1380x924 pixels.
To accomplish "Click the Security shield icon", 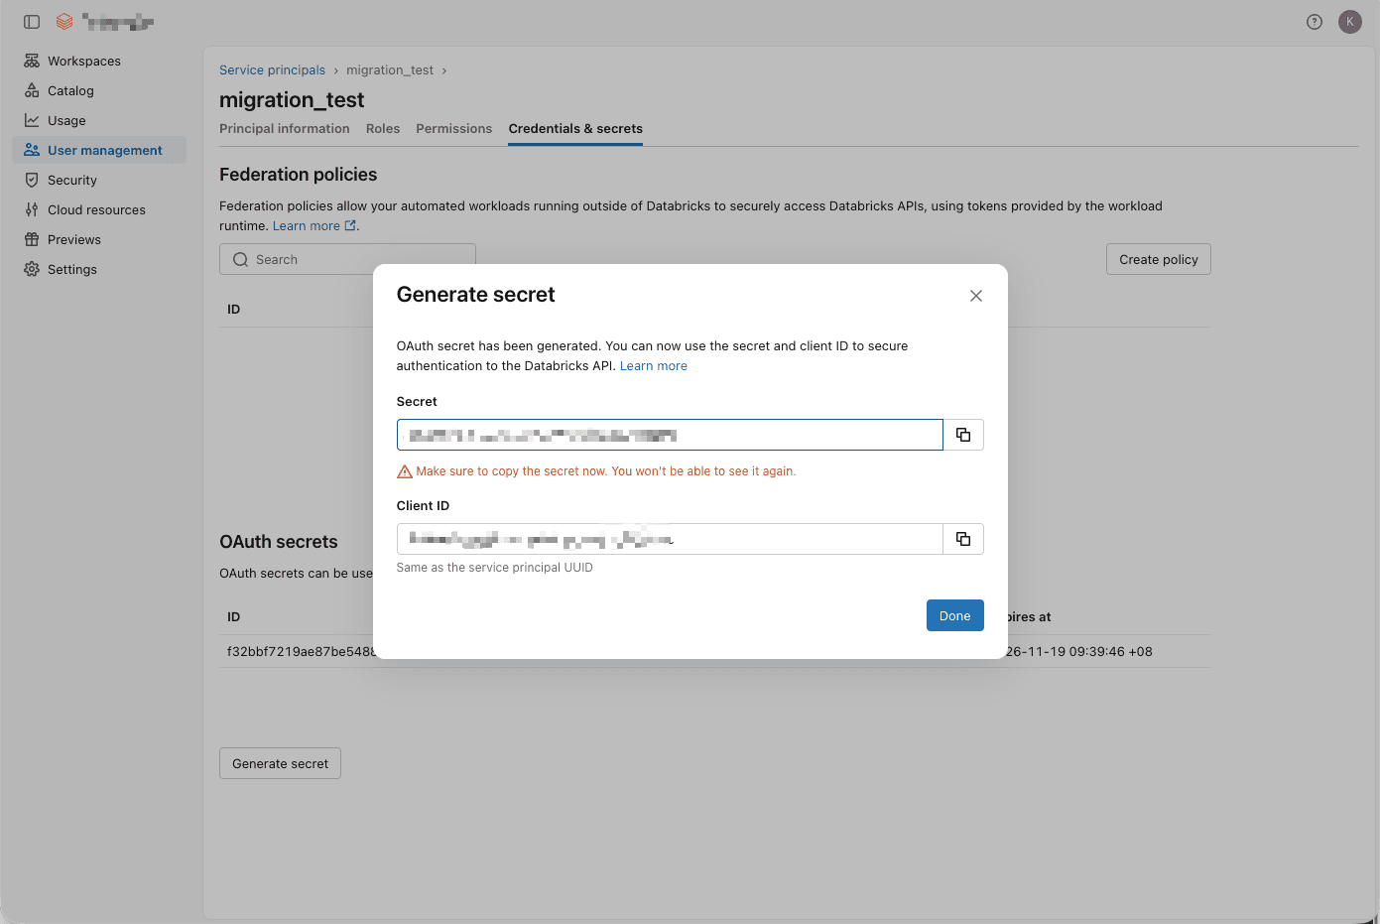I will point(32,180).
